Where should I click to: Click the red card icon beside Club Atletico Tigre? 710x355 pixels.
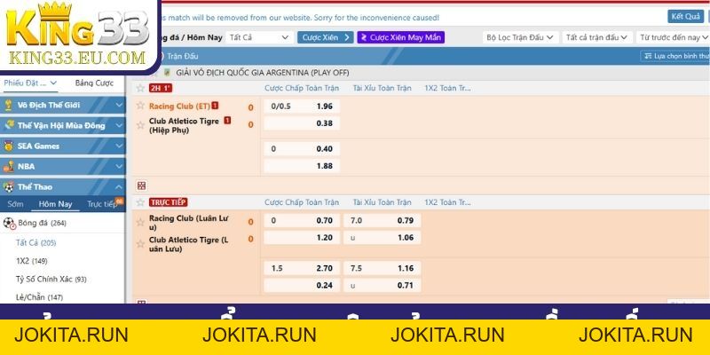click(x=227, y=121)
